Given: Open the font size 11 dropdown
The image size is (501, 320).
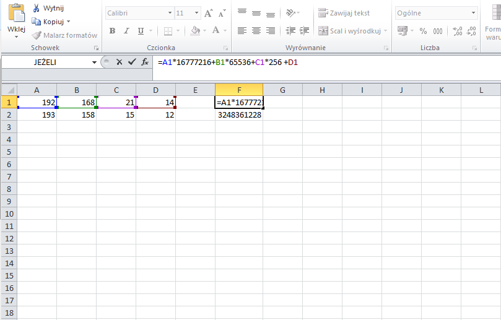Looking at the screenshot, I should click(196, 13).
